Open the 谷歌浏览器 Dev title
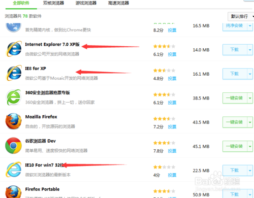 pyautogui.click(x=40, y=141)
